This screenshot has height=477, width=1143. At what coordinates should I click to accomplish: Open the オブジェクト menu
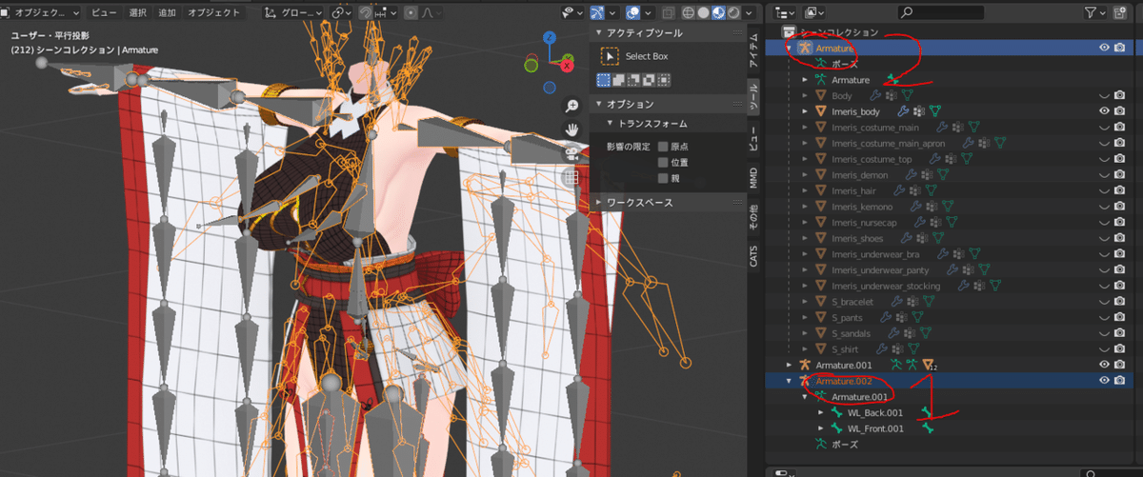click(x=213, y=12)
